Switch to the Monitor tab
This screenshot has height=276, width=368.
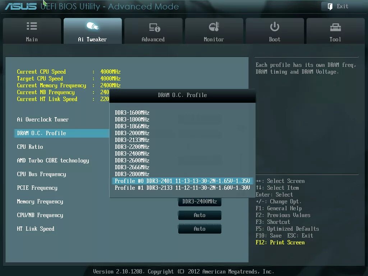[214, 31]
